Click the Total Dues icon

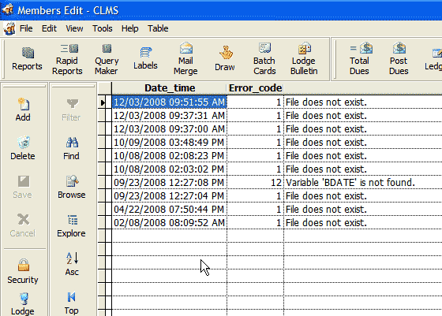(360, 58)
